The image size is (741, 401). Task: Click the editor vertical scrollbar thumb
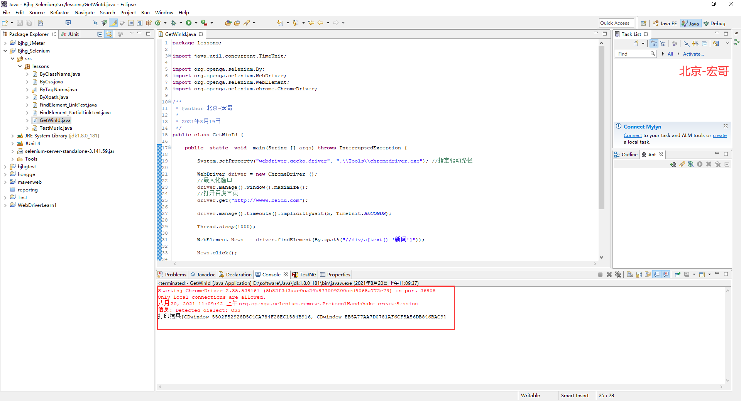[601, 128]
